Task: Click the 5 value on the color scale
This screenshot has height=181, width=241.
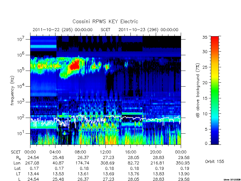Action: (x=206, y=129)
